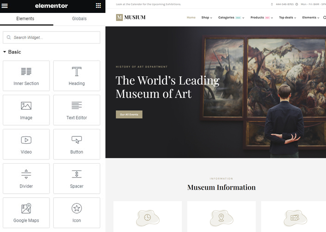Pick the Icon widget
This screenshot has height=232, width=326.
click(x=77, y=213)
